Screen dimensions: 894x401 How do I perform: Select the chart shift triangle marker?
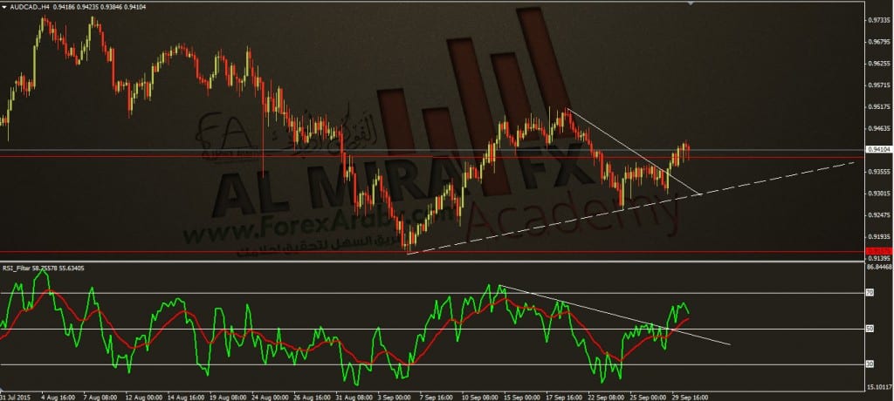691,3
